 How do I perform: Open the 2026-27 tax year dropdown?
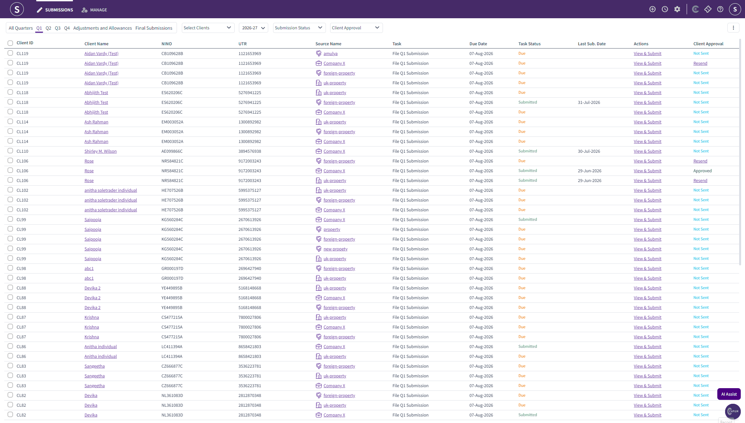(x=253, y=28)
